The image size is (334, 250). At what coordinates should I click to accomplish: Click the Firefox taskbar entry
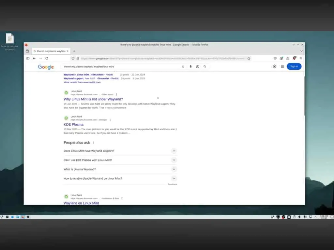pyautogui.click(x=23, y=217)
